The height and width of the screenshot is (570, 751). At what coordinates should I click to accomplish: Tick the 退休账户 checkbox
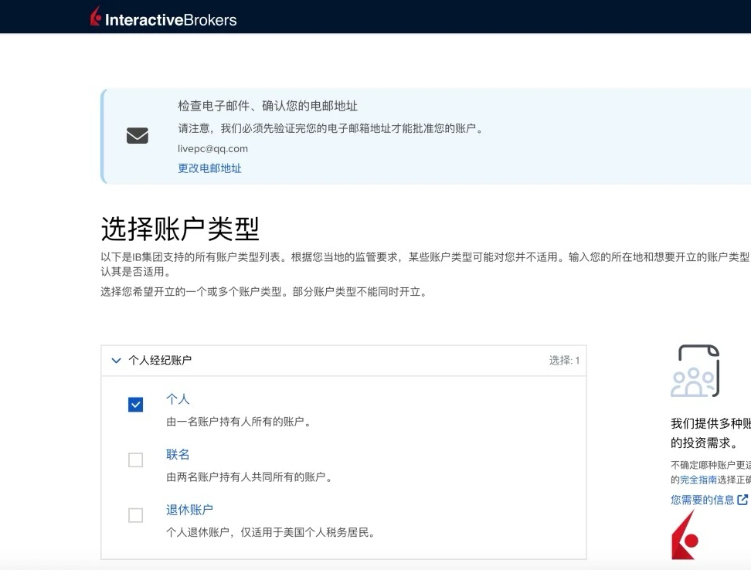pyautogui.click(x=135, y=515)
